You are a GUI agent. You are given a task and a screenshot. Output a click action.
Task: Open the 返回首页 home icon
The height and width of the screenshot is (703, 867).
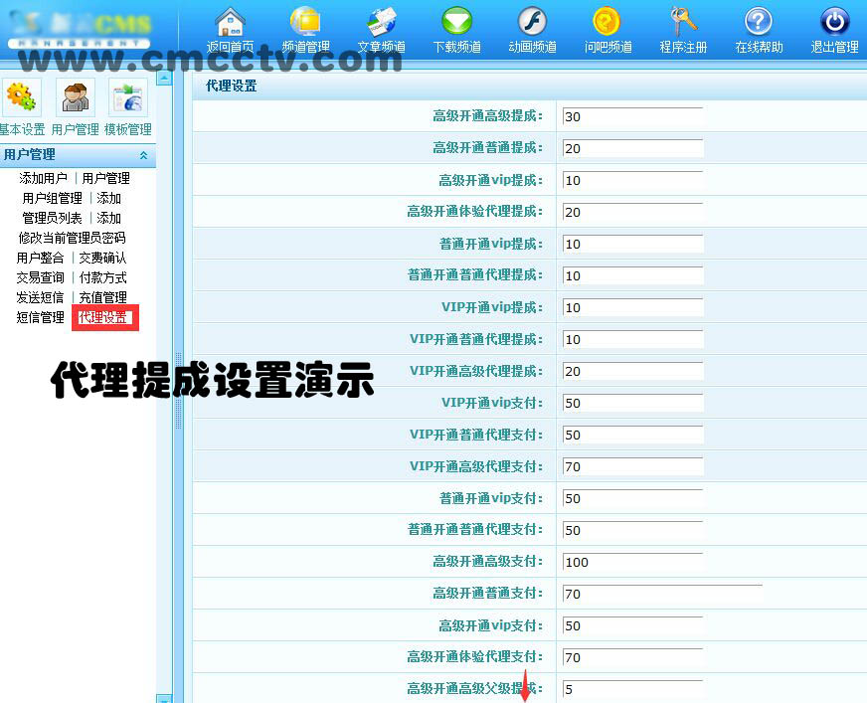[x=230, y=23]
